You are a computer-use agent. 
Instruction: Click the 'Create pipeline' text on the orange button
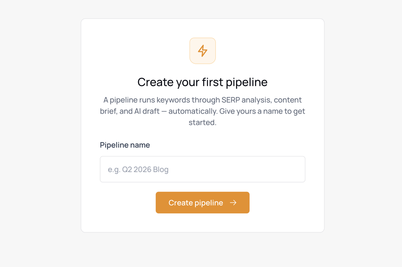(x=196, y=203)
